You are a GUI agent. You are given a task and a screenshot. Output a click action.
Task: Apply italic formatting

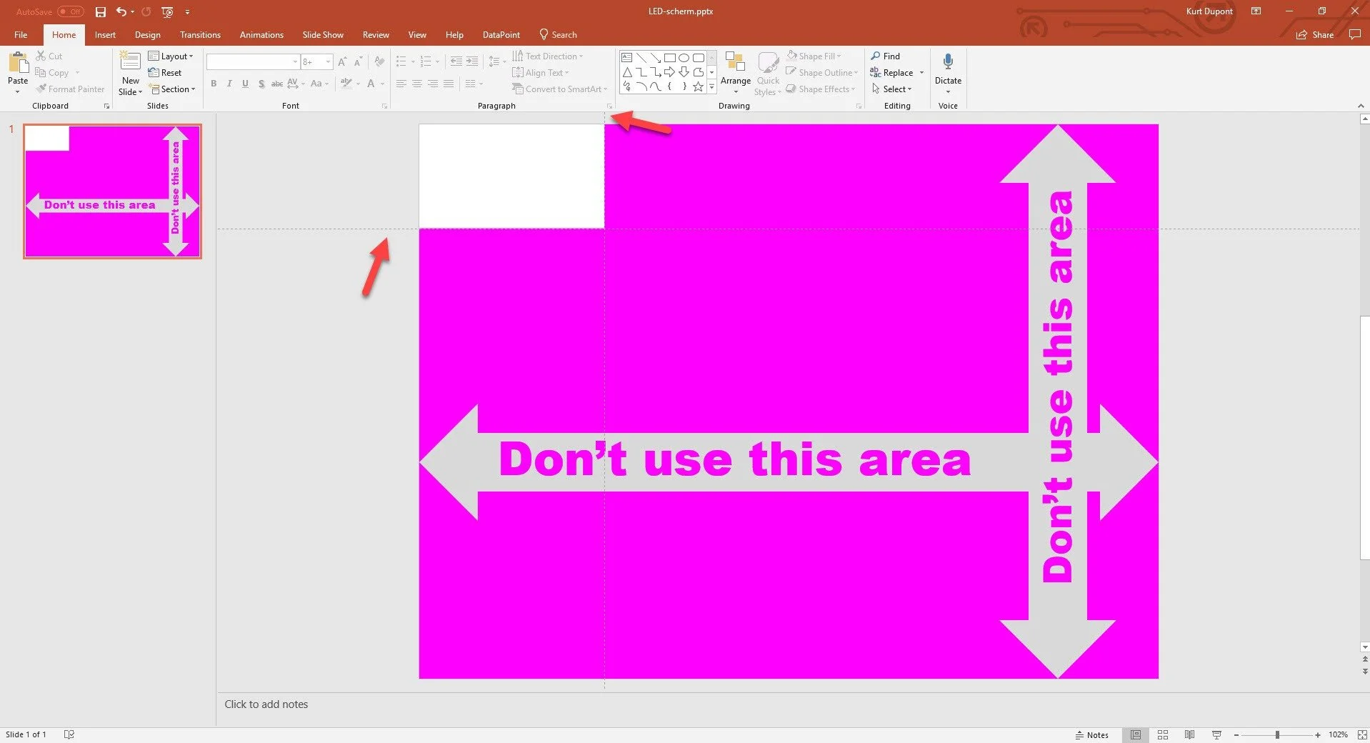point(229,84)
